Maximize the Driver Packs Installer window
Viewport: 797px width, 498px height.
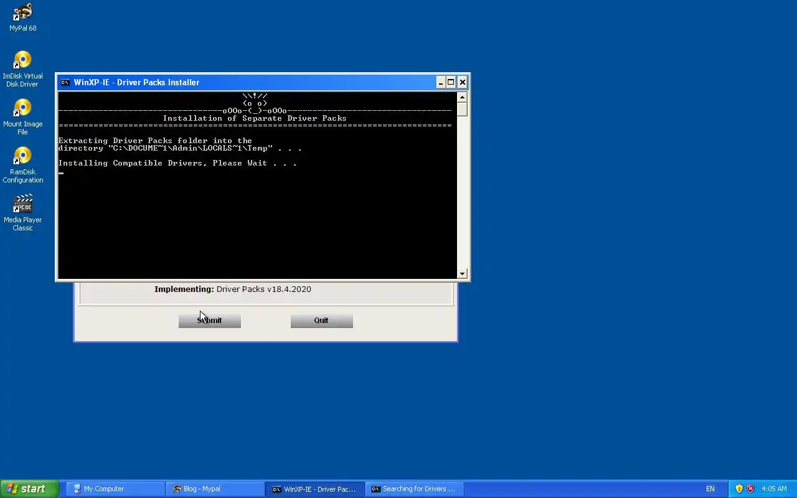(x=451, y=82)
